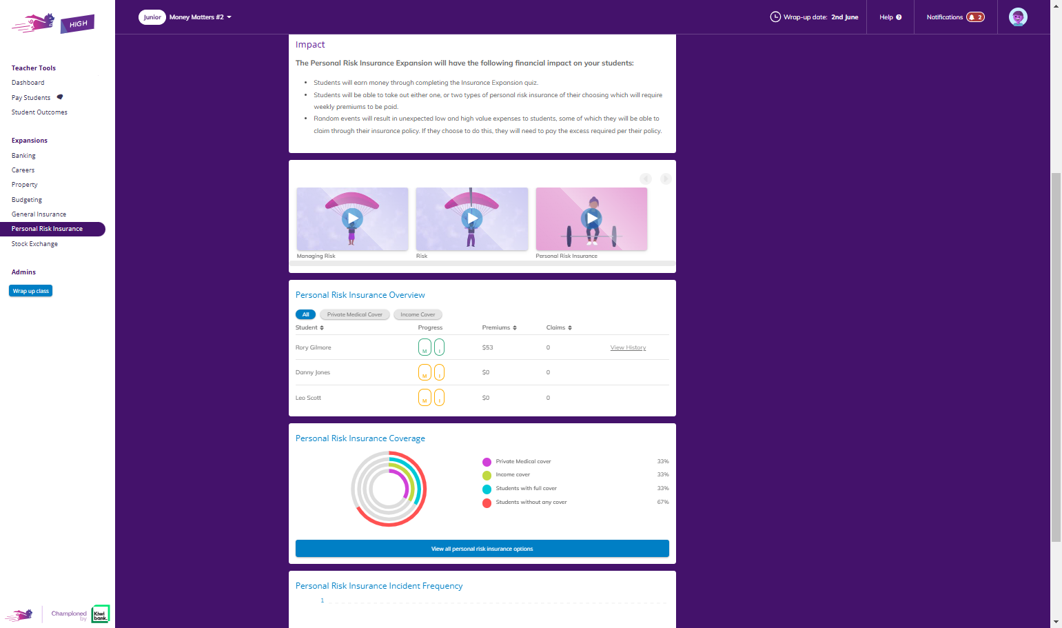Filter by Income Cover

(418, 314)
